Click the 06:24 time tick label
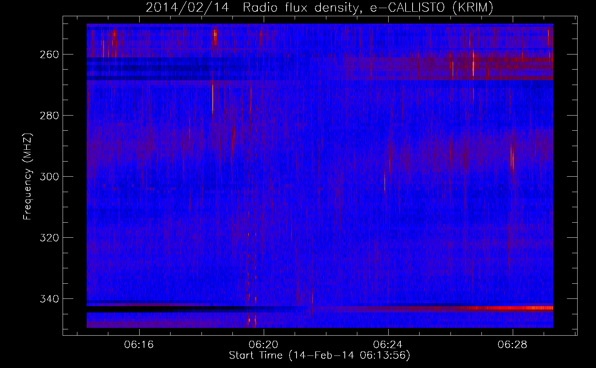 point(388,345)
